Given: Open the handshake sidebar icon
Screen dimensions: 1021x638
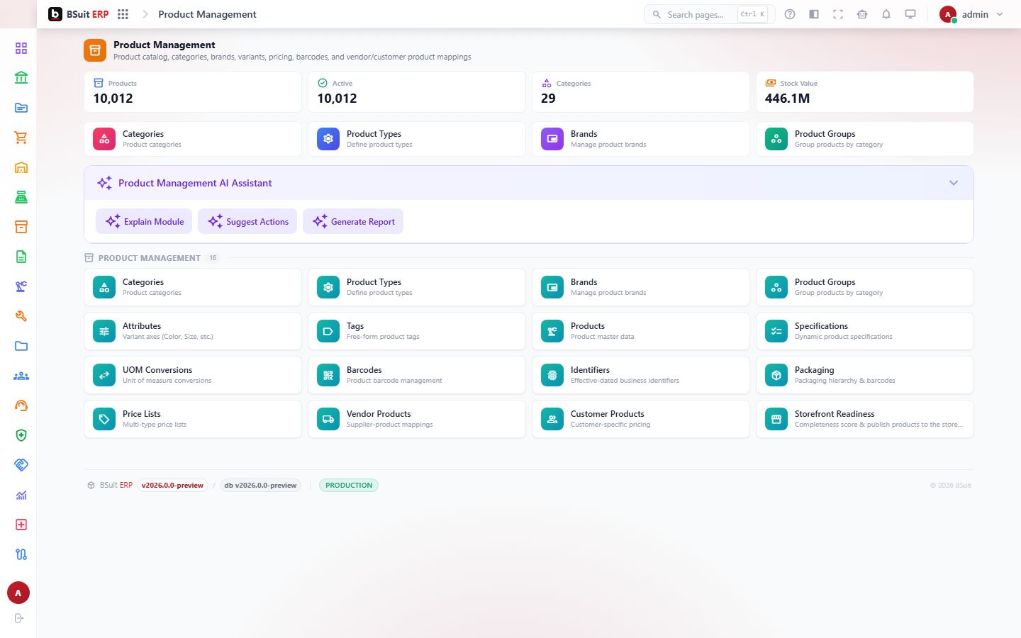Looking at the screenshot, I should pos(21,465).
